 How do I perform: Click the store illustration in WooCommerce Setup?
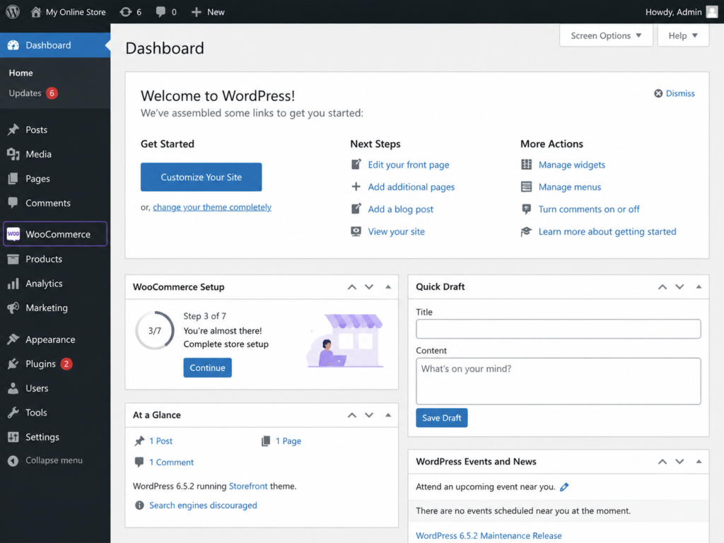click(x=345, y=341)
